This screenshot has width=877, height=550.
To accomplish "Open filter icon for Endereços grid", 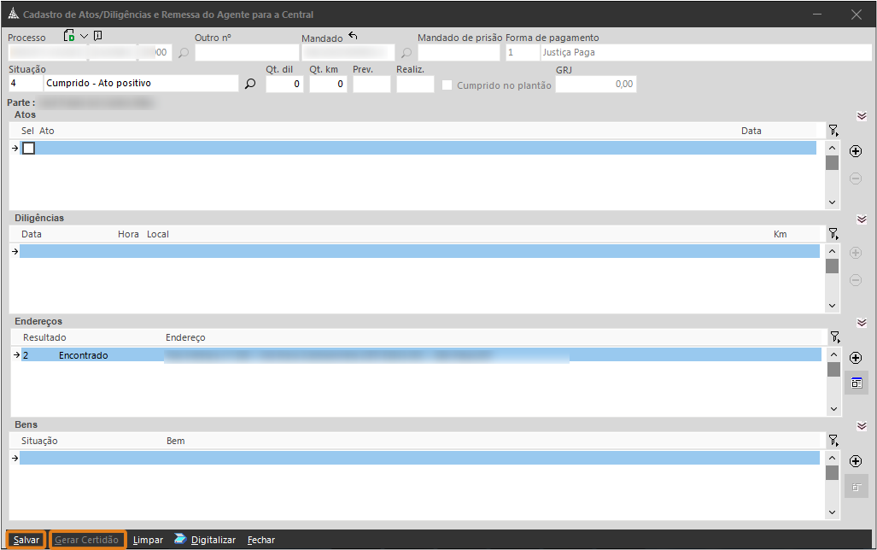I will coord(834,336).
